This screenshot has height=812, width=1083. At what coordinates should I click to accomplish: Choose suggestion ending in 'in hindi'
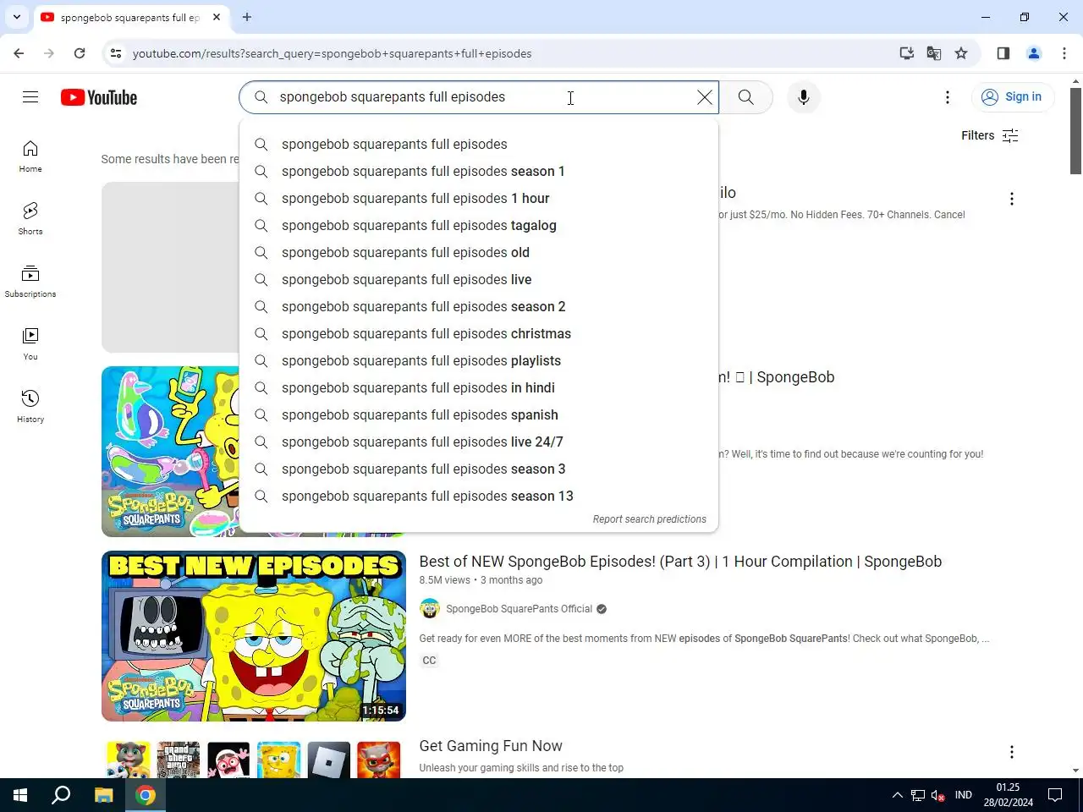(x=479, y=388)
